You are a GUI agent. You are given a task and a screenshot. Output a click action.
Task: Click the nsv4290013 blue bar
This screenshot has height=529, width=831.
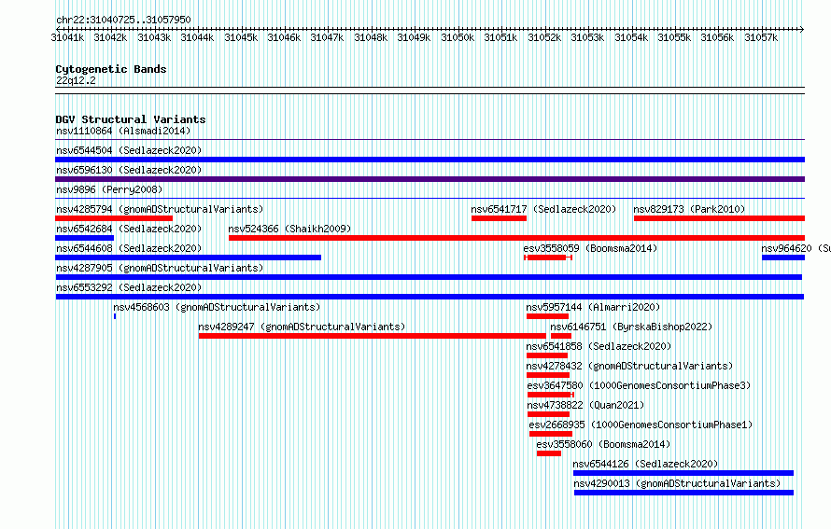[x=683, y=493]
